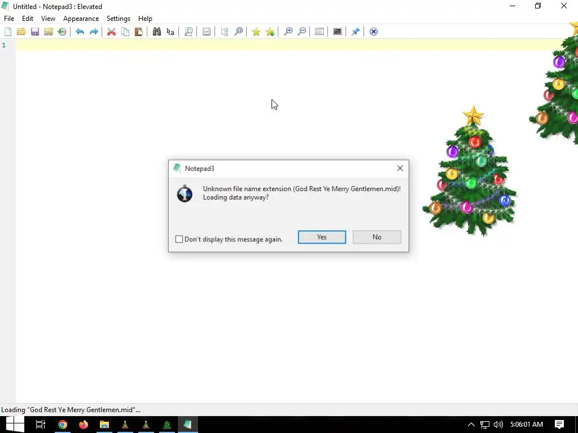Click the New file toolbar icon
The width and height of the screenshot is (578, 433).
[8, 32]
